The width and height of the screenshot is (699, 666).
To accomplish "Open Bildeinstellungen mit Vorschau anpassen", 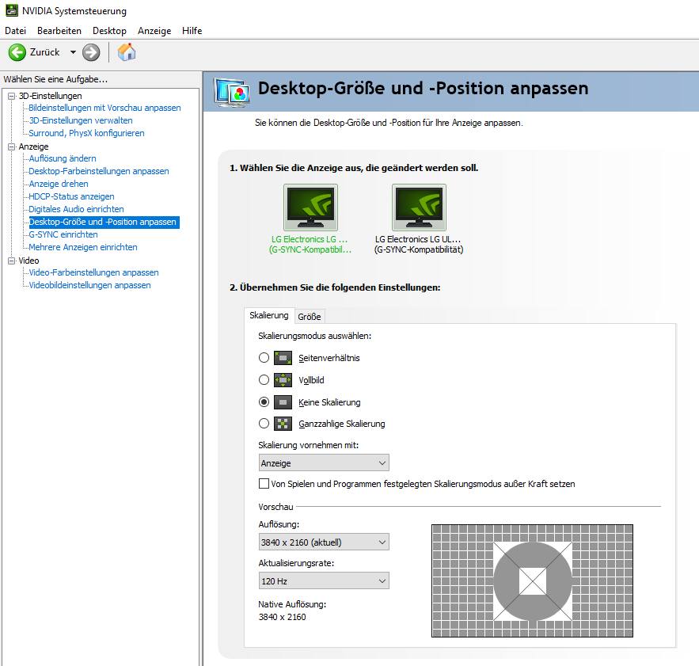I will point(104,108).
